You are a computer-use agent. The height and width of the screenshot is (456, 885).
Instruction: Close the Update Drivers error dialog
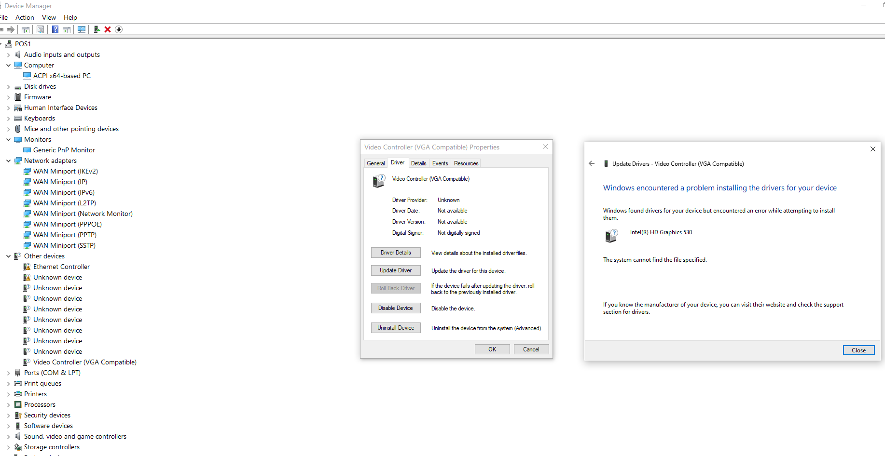[x=858, y=350]
